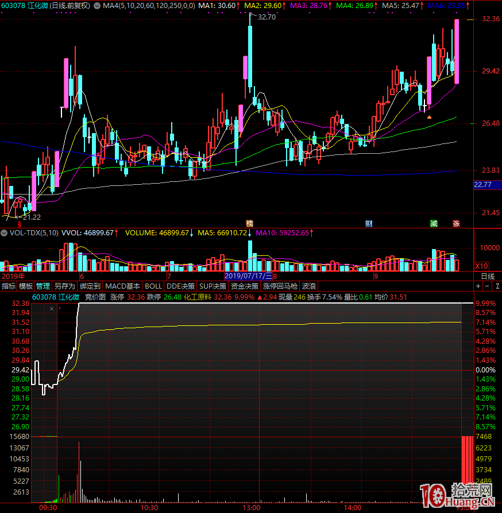502x513 pixels.
Task: Click the 绑定到 button
Action: tap(90, 286)
